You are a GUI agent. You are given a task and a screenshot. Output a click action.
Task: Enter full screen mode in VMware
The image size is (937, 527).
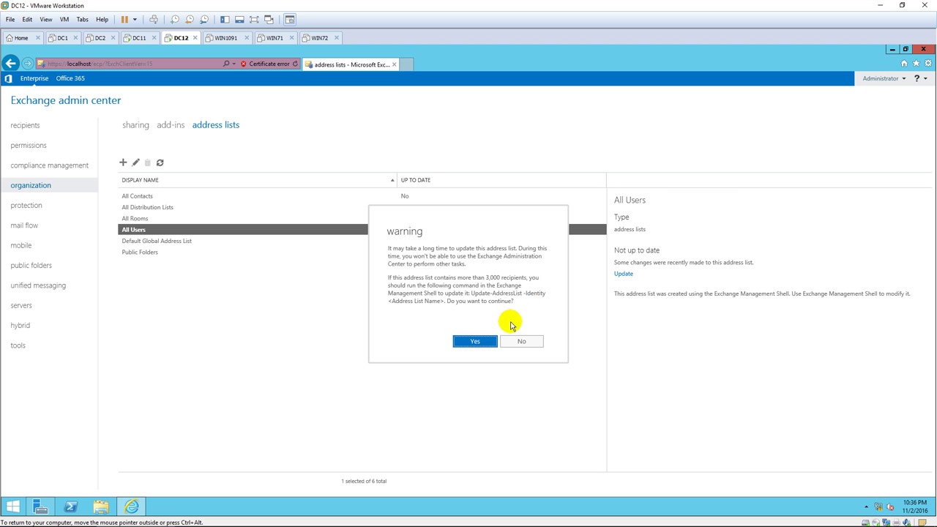(254, 19)
